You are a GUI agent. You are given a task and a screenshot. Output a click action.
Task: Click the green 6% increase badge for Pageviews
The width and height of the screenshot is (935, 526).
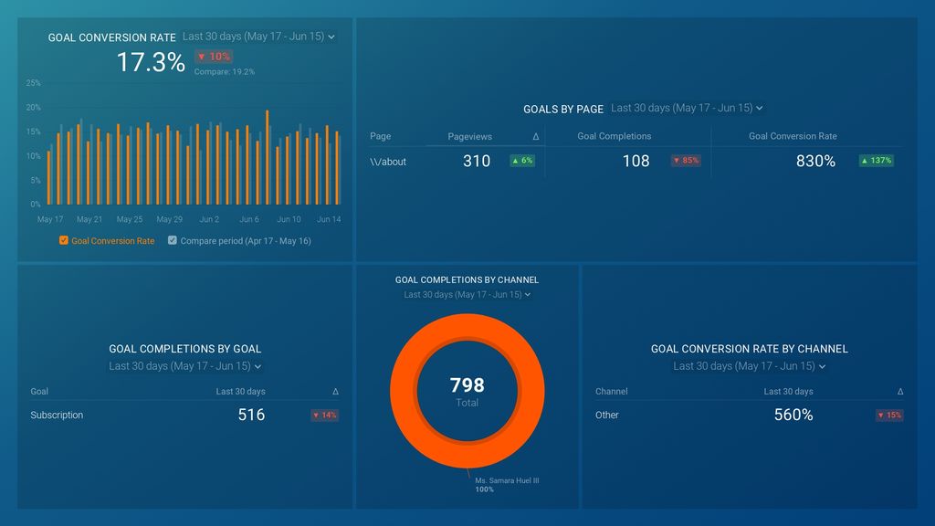coord(521,160)
